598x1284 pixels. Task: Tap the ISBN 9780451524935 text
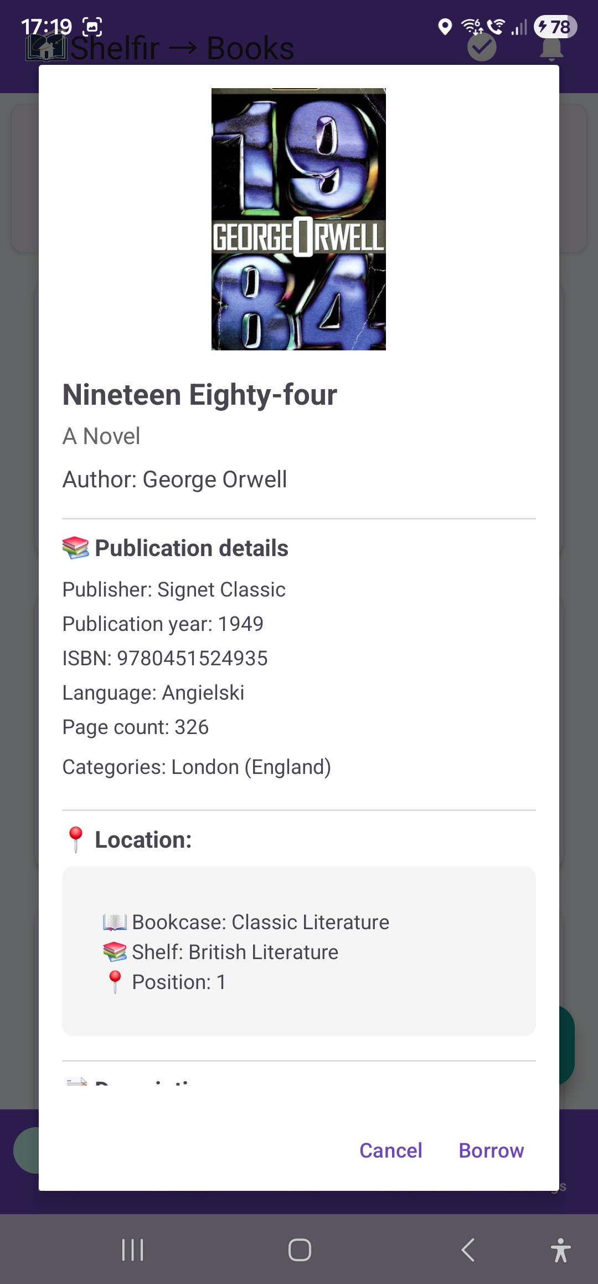165,658
